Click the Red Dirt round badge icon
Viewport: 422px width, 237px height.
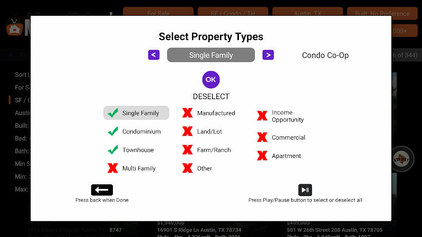401,159
